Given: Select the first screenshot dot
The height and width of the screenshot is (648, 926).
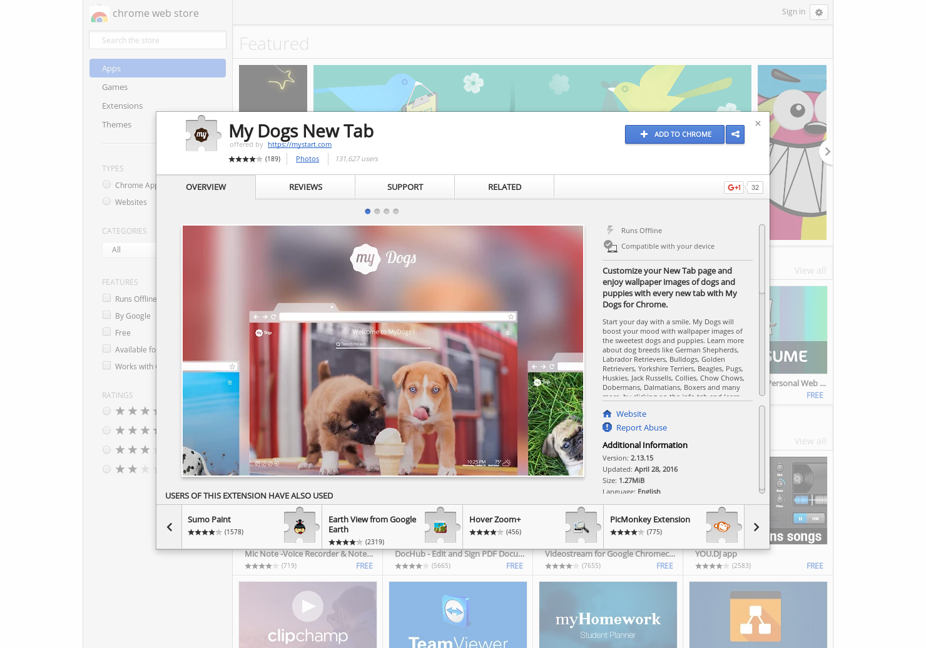Looking at the screenshot, I should click(x=367, y=211).
